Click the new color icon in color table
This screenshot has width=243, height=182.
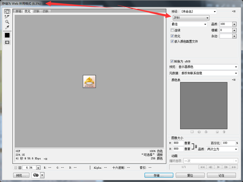217,132
